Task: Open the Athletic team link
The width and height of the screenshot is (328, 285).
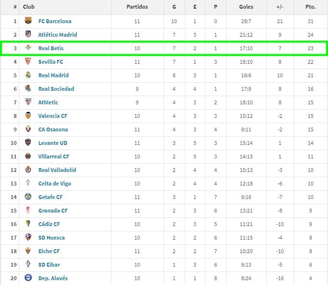Action: [48, 102]
